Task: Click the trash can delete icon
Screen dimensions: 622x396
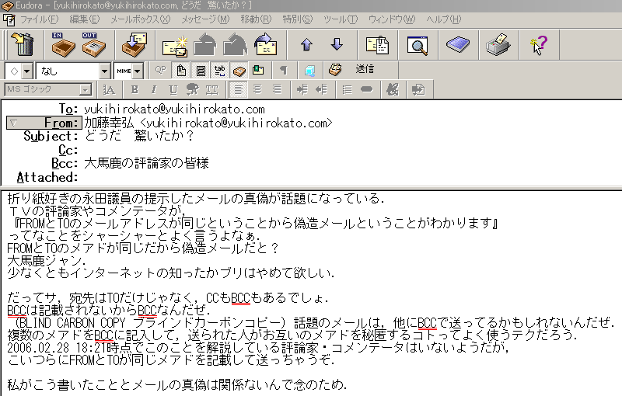Action: [x=23, y=45]
